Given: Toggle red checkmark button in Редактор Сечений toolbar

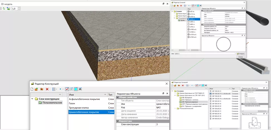Looking at the screenshot, I should tap(193, 6).
